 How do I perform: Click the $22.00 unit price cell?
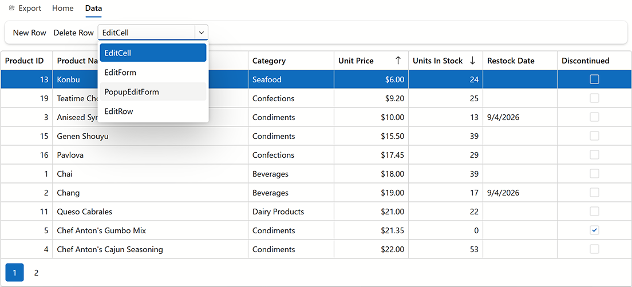click(x=371, y=249)
